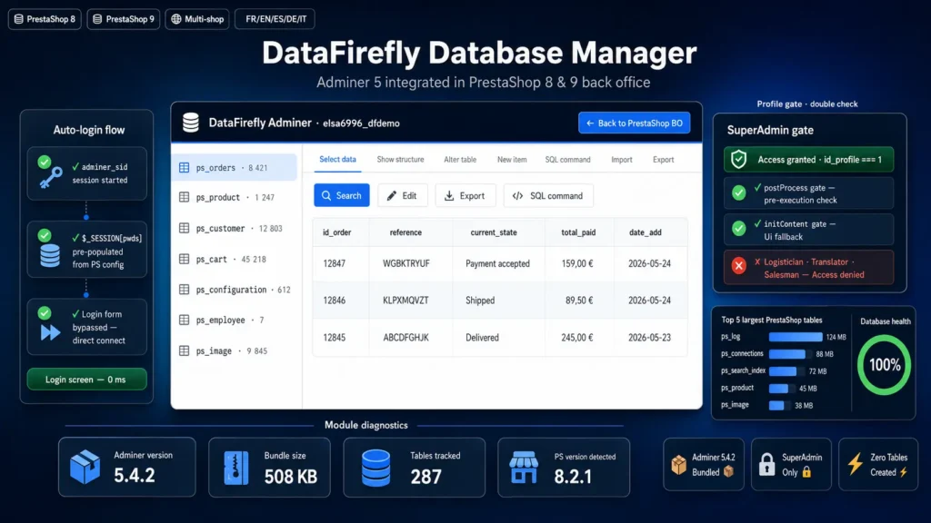
Task: Click the key icon for adminer_sid session
Action: (x=51, y=177)
